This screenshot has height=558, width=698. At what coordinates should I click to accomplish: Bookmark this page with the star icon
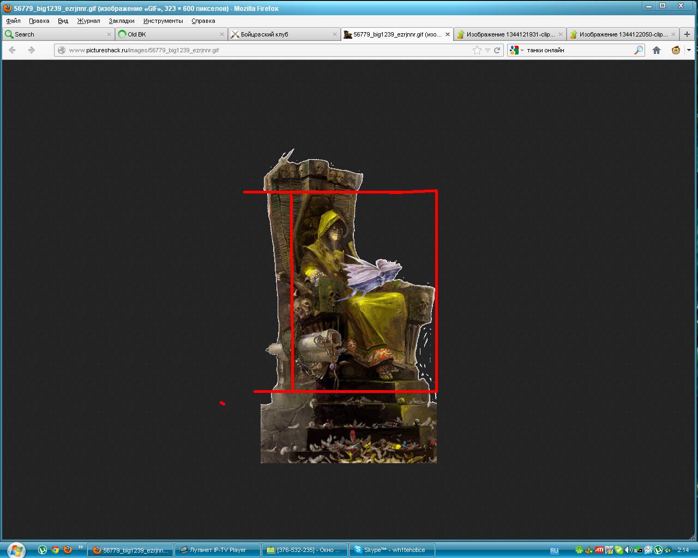point(477,50)
